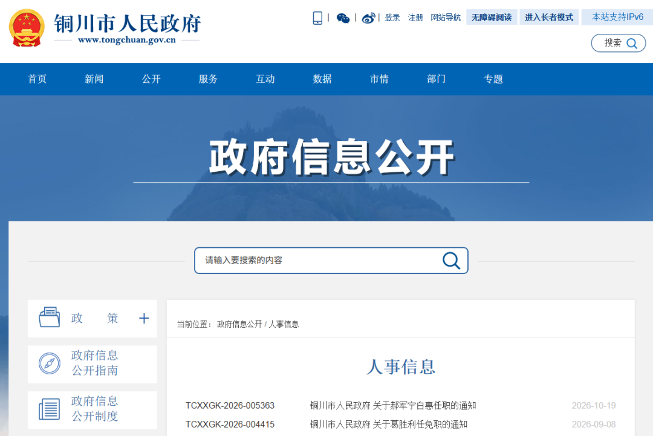Image resolution: width=653 pixels, height=436 pixels.
Task: Enable 无障碍阅读 mode
Action: (492, 17)
